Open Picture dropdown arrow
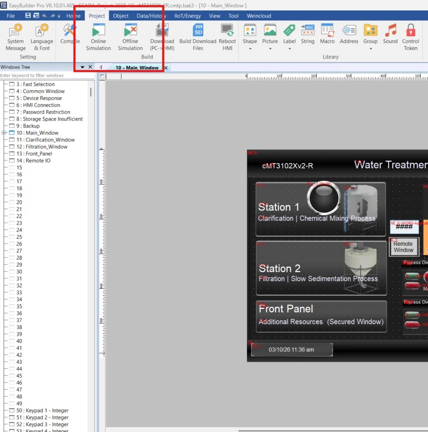The width and height of the screenshot is (428, 432). point(270,49)
